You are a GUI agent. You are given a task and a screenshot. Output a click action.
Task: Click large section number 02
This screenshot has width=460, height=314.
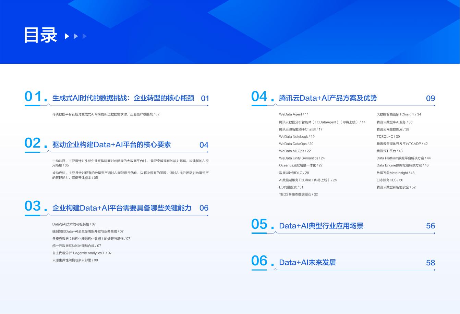pos(33,143)
